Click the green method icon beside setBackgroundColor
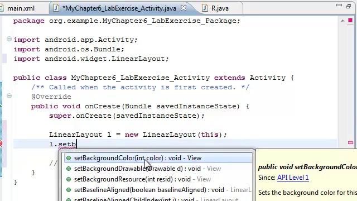Screen dimensions: 357x201 point(69,158)
